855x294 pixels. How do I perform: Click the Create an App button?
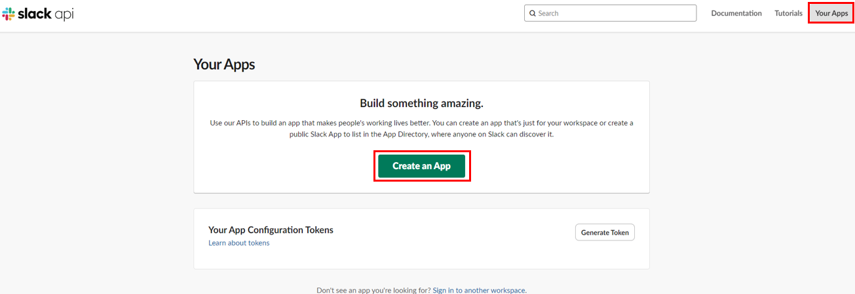point(422,166)
